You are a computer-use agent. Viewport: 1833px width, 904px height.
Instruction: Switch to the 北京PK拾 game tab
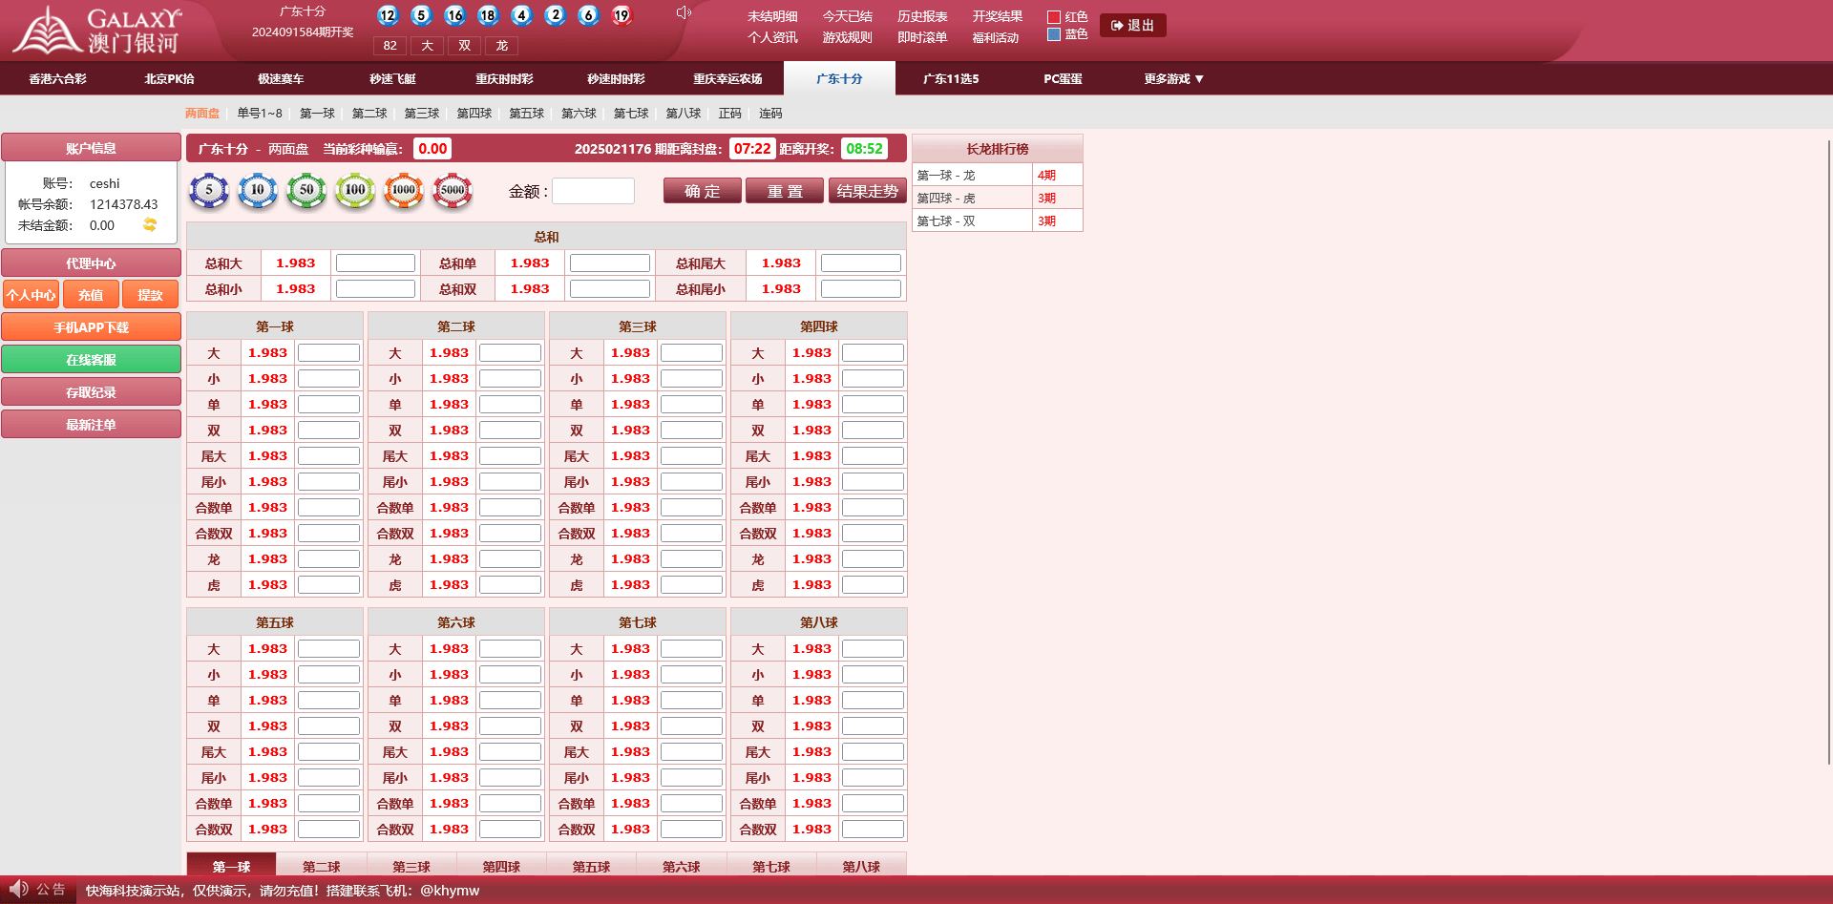169,79
